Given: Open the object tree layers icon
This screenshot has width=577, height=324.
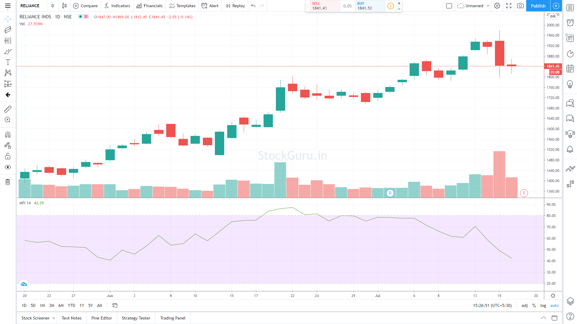Looking at the screenshot, I should pyautogui.click(x=570, y=301).
